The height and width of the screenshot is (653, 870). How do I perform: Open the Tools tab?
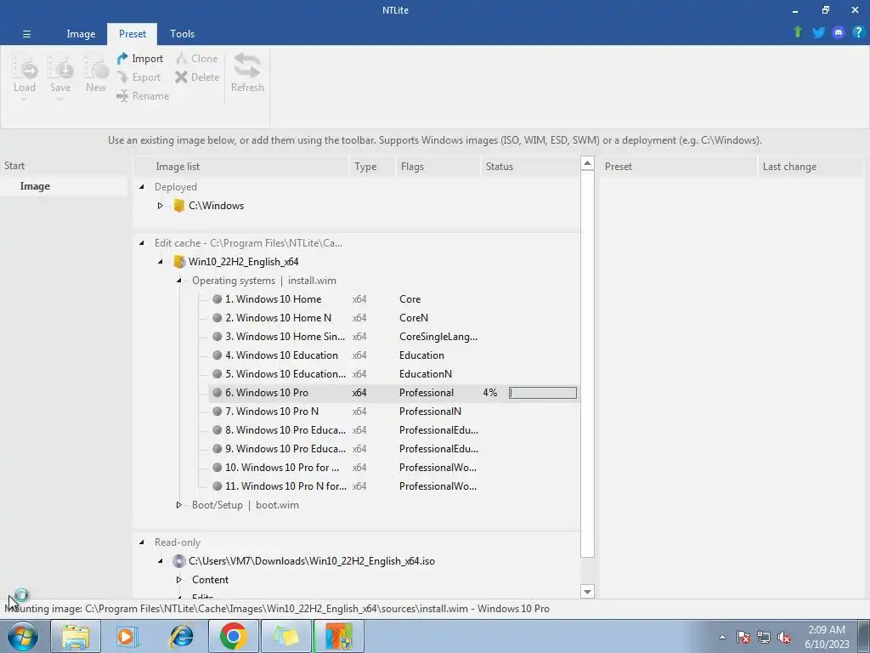coord(182,34)
